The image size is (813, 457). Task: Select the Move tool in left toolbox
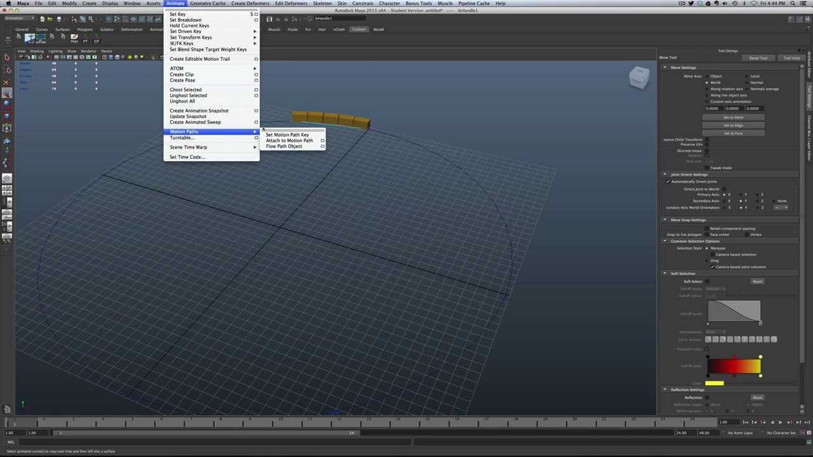click(x=7, y=93)
